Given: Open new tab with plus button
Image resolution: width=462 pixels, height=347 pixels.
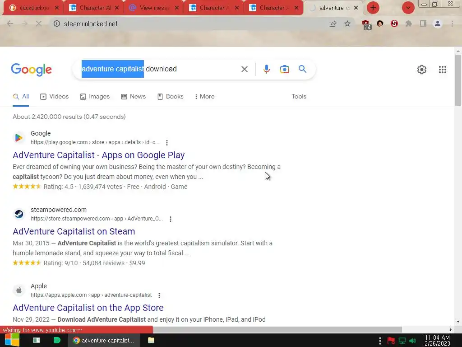Looking at the screenshot, I should (x=373, y=8).
